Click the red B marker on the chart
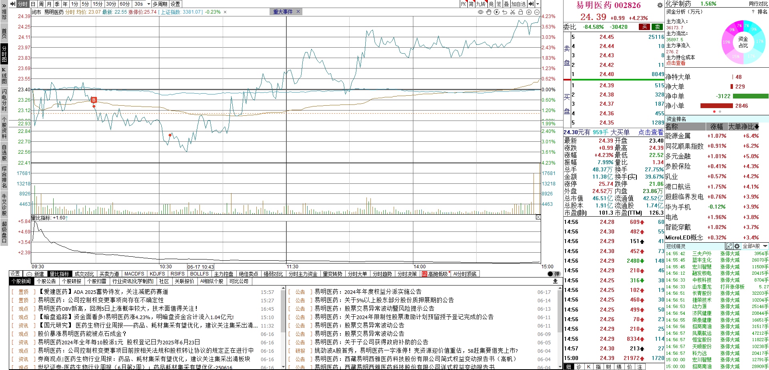The height and width of the screenshot is (370, 769). pos(94,100)
